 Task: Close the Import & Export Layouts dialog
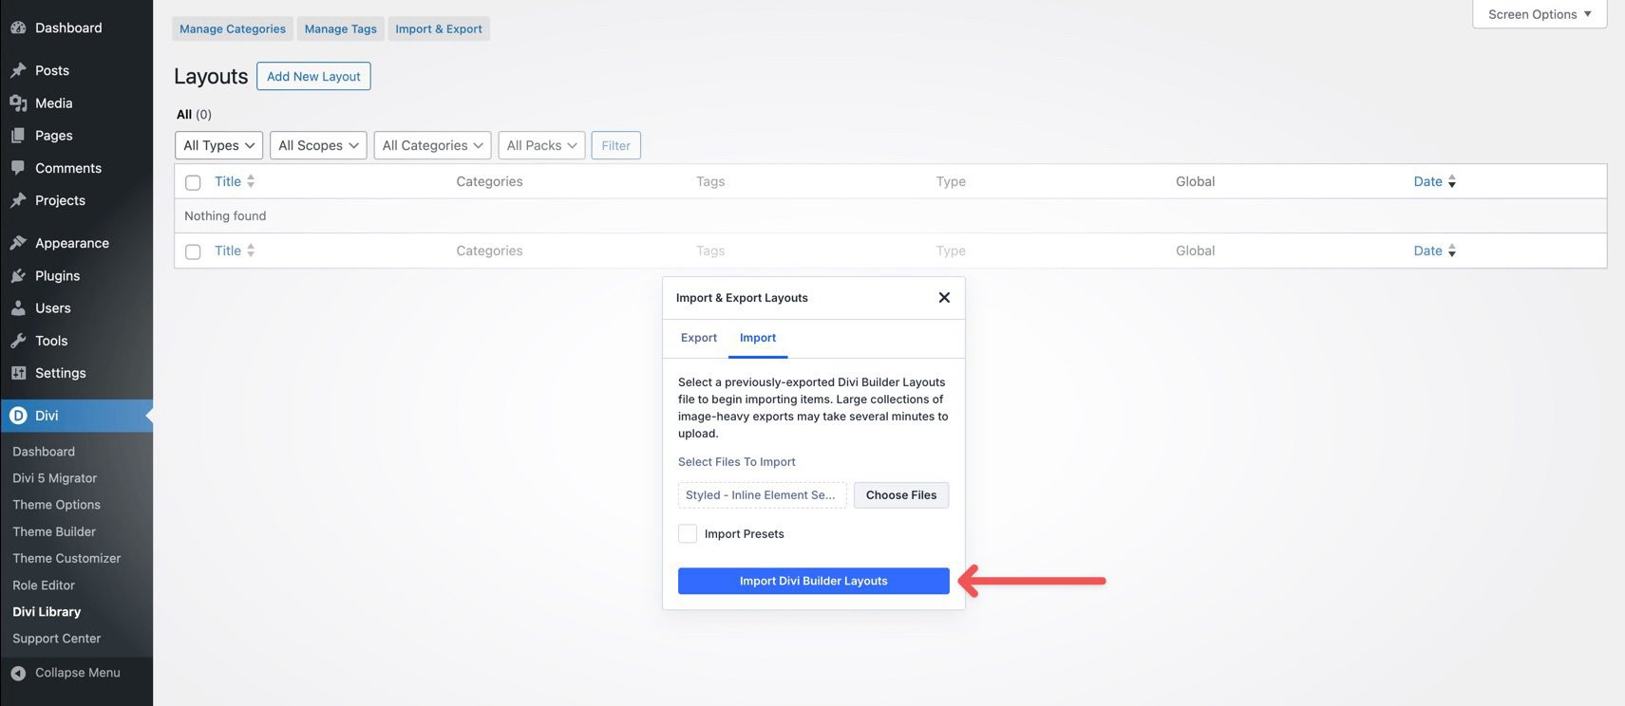pos(944,297)
